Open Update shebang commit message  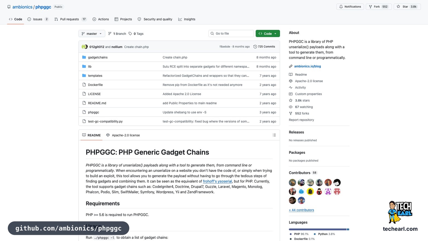pos(184,112)
